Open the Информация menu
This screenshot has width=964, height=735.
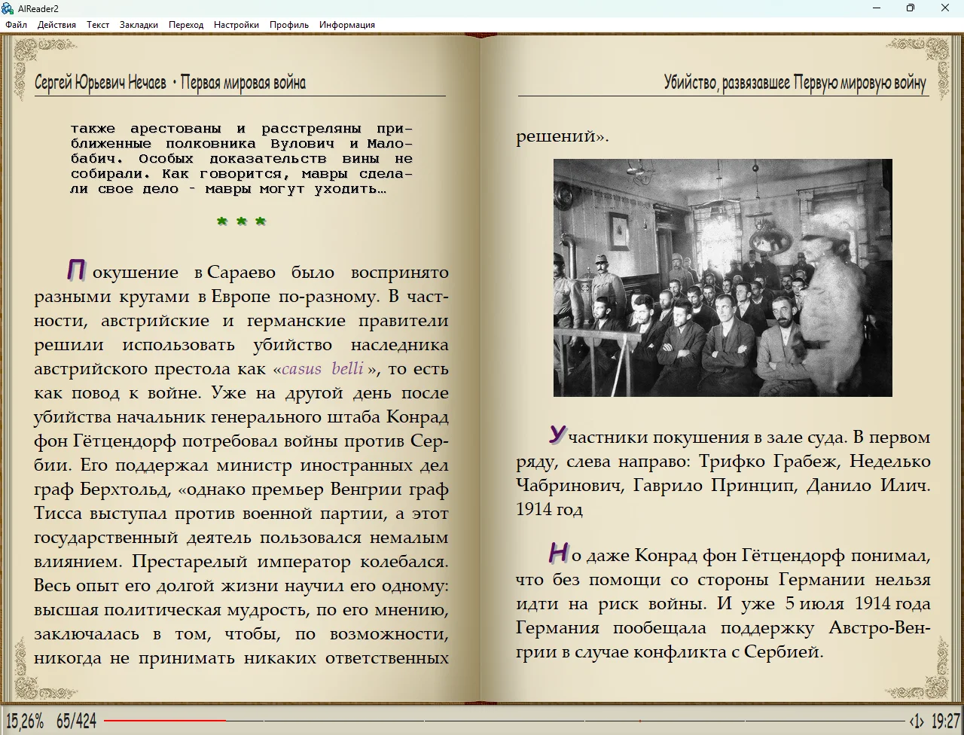[x=346, y=25]
